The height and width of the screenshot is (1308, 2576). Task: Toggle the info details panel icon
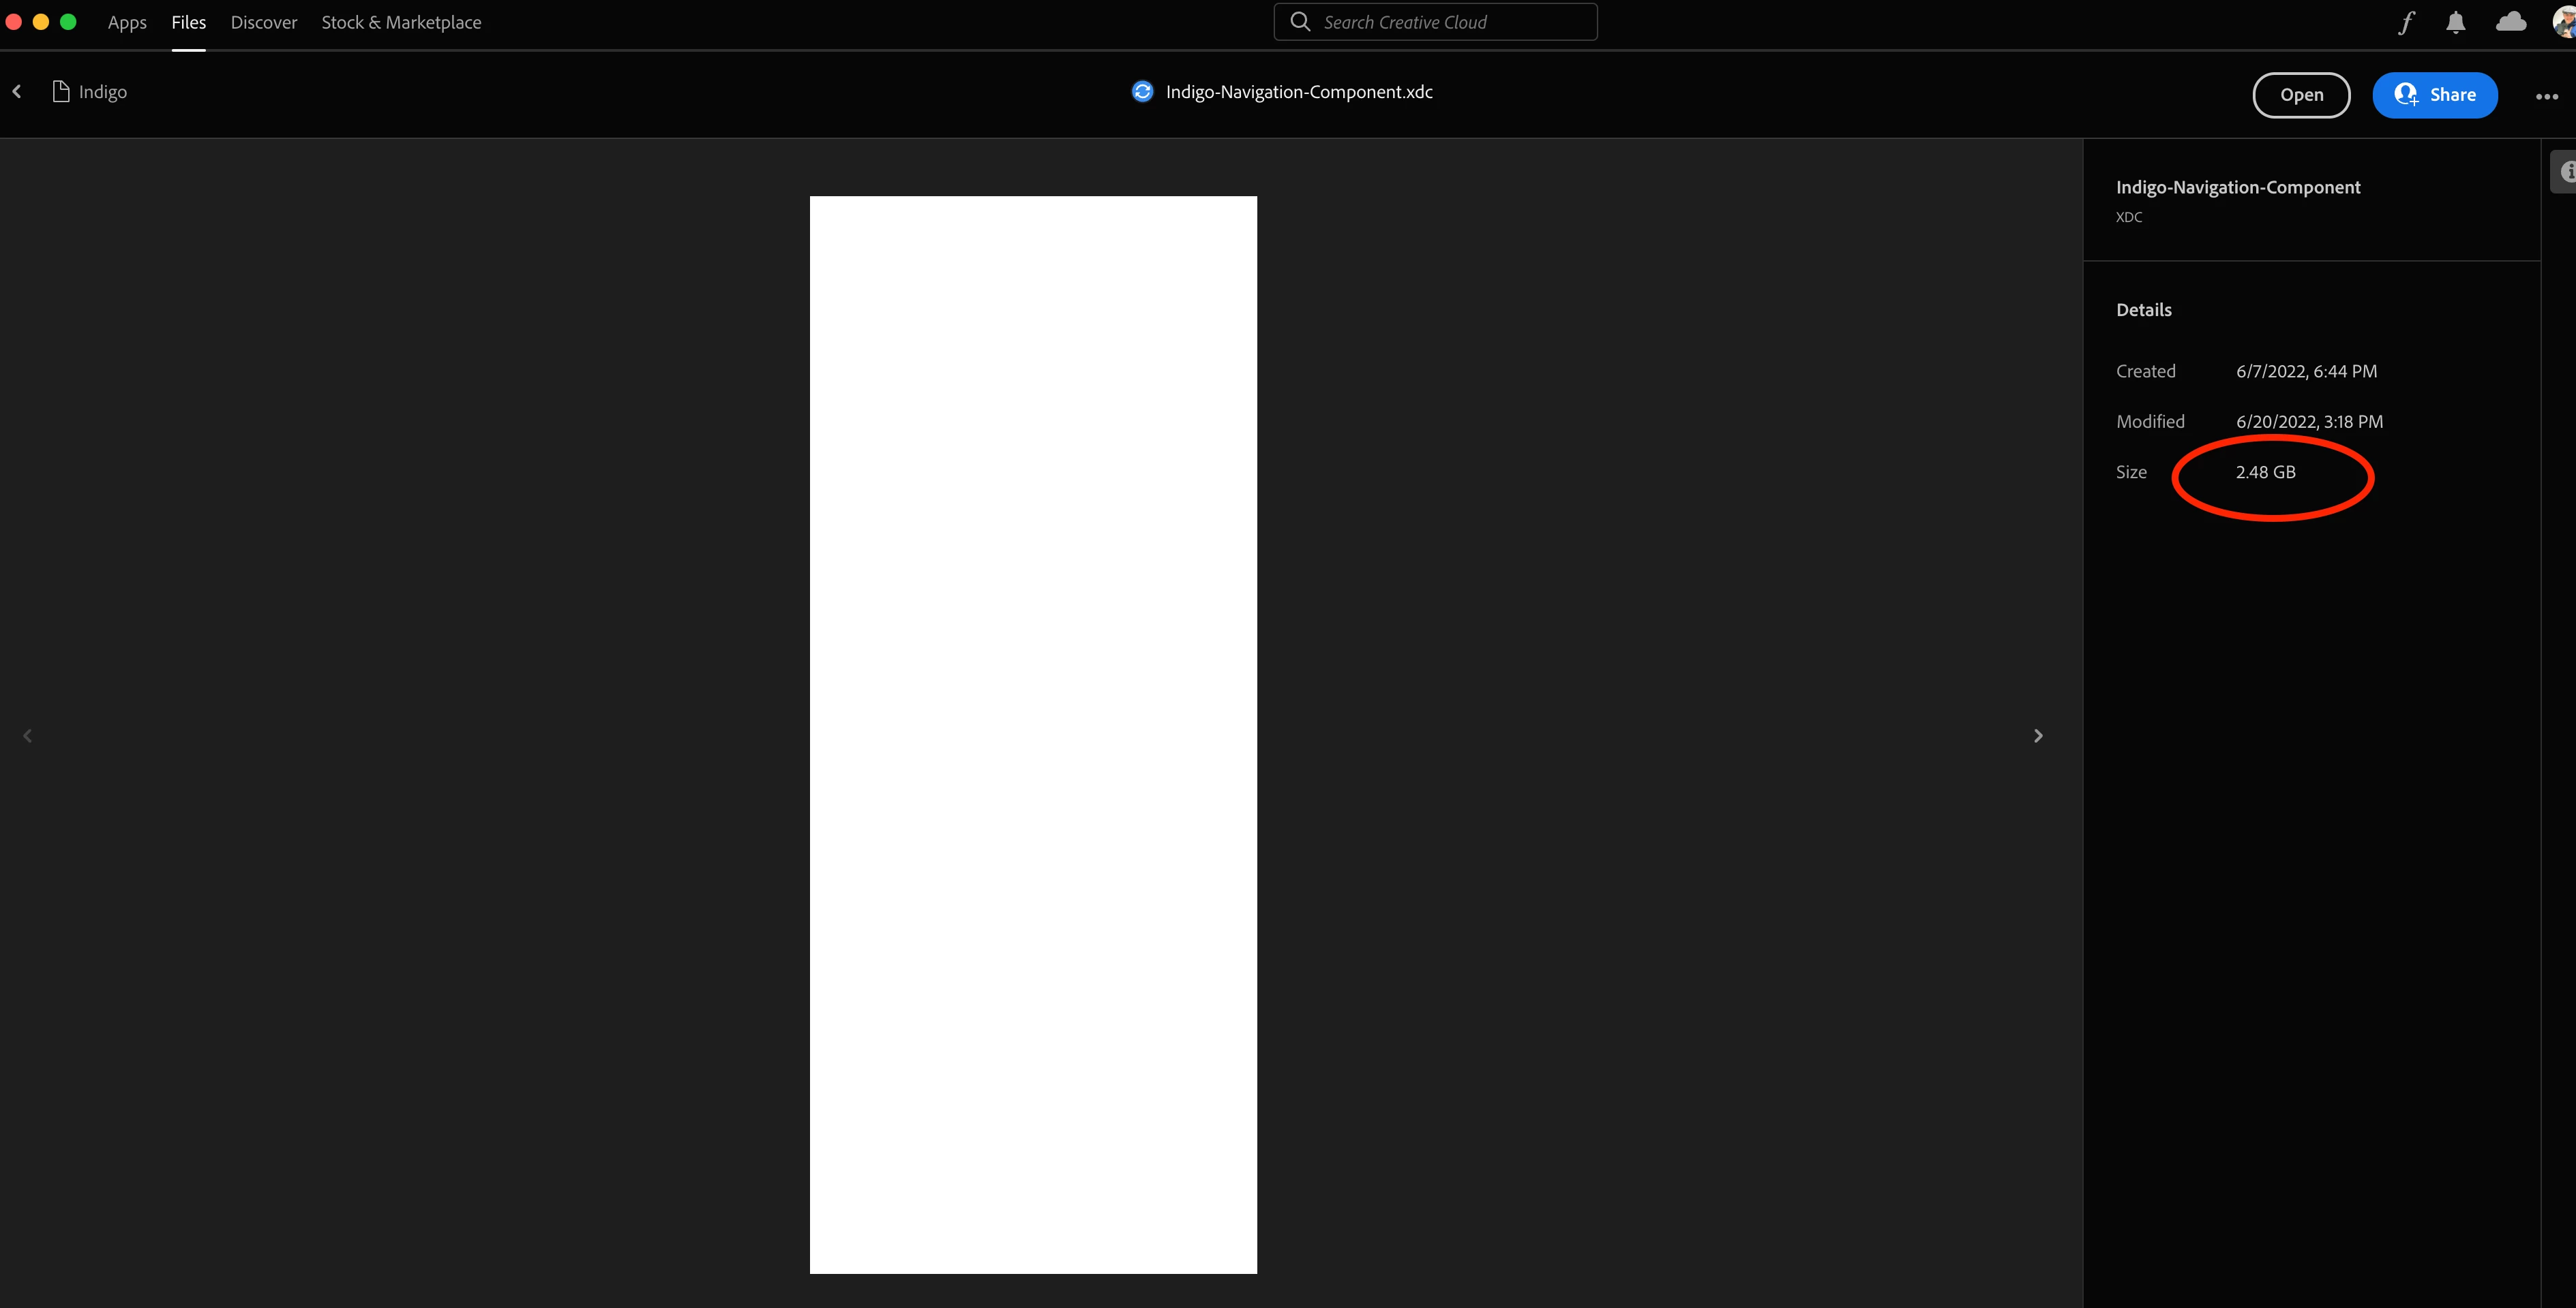point(2565,172)
